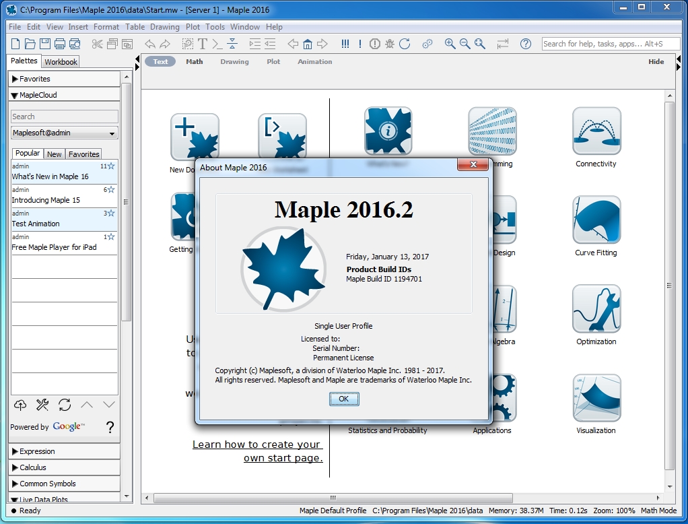688x524 pixels.
Task: Click the Visualization start page icon
Action: tap(596, 398)
